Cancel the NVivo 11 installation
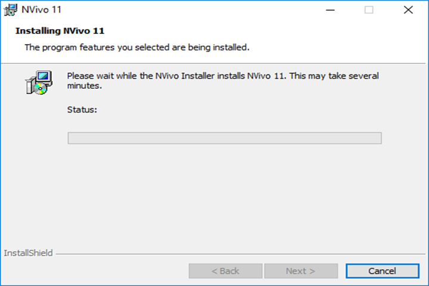 [x=382, y=271]
